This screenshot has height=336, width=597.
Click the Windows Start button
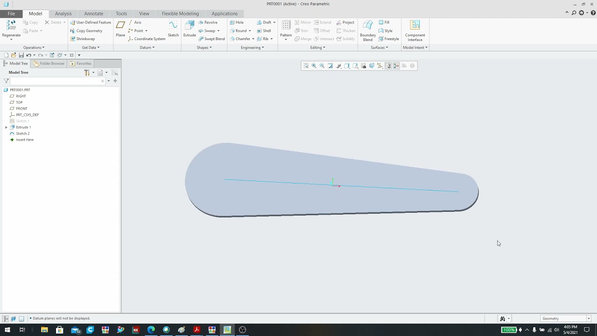[7, 330]
